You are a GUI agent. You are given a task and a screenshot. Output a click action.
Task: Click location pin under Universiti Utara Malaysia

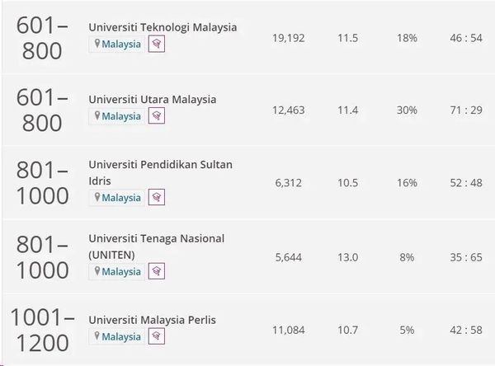(x=97, y=116)
